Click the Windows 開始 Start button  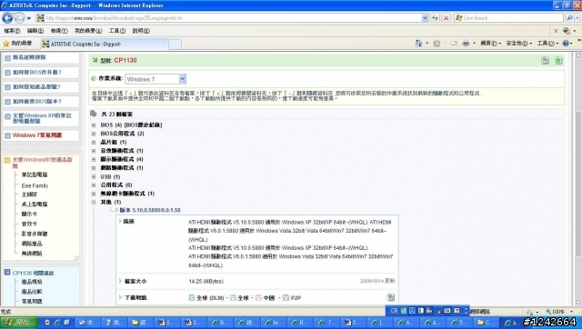coord(18,323)
